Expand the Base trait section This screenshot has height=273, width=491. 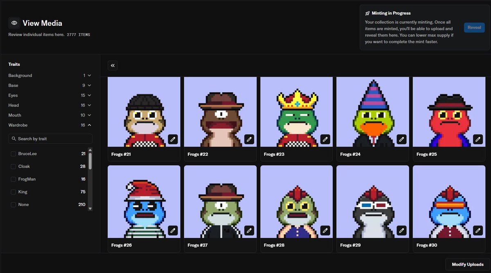pyautogui.click(x=50, y=85)
